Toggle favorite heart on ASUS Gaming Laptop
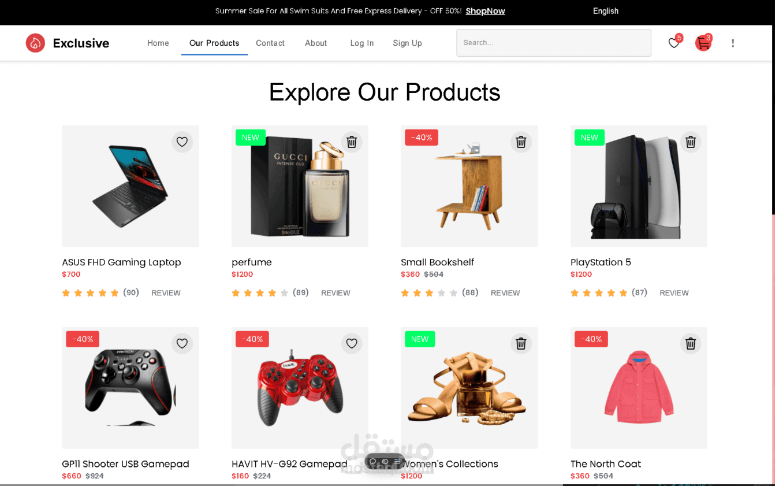Screen dimensions: 775x486 click(x=182, y=142)
